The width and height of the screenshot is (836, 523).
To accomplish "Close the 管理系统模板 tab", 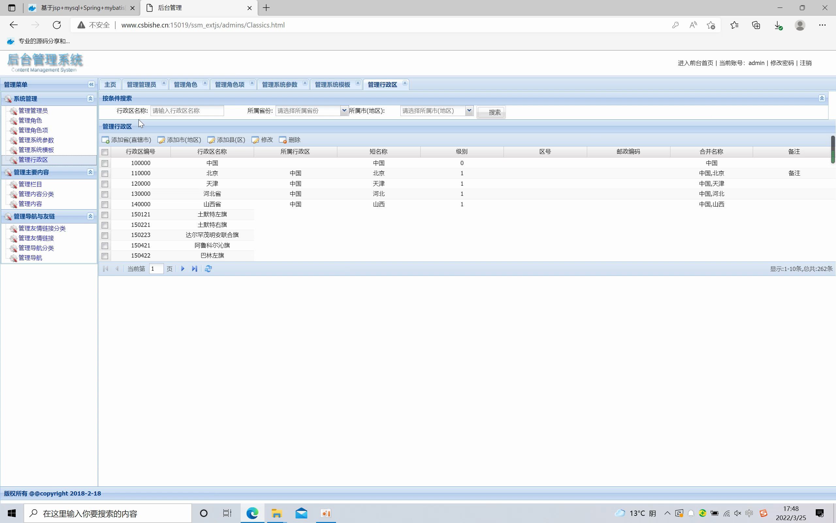I will coord(358,83).
